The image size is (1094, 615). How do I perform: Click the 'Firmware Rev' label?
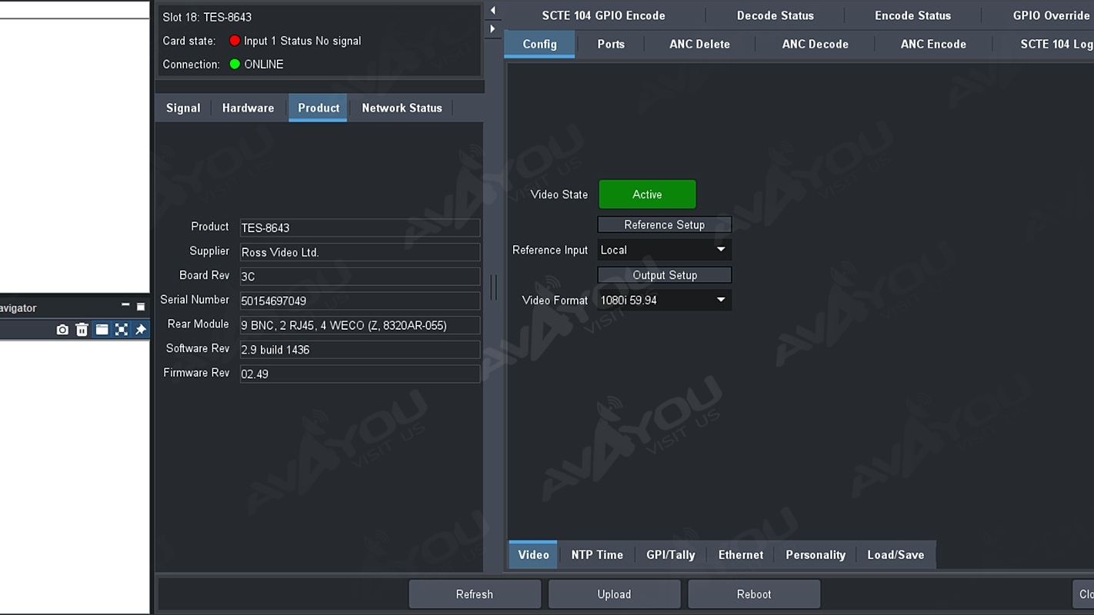196,372
